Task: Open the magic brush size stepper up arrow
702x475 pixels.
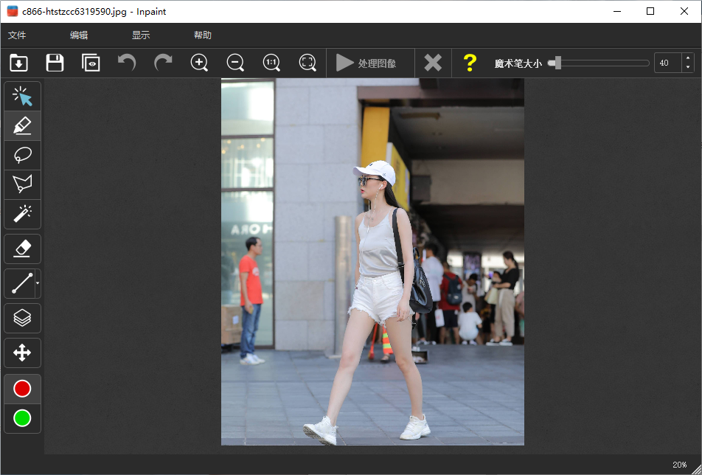Action: 687,58
